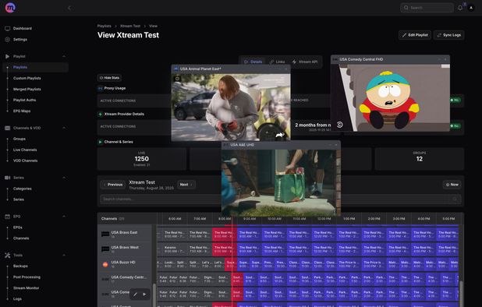Go to Next day in the guide
This screenshot has width=482, height=307.
click(x=186, y=185)
